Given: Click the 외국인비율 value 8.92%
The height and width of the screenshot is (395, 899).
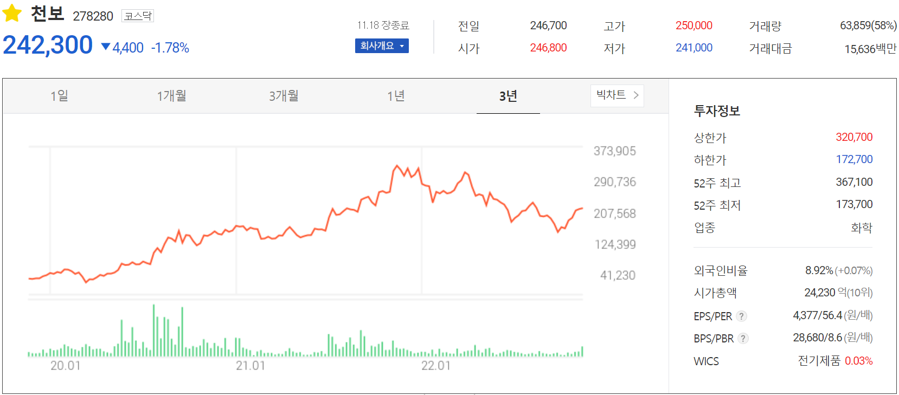Looking at the screenshot, I should pos(819,270).
